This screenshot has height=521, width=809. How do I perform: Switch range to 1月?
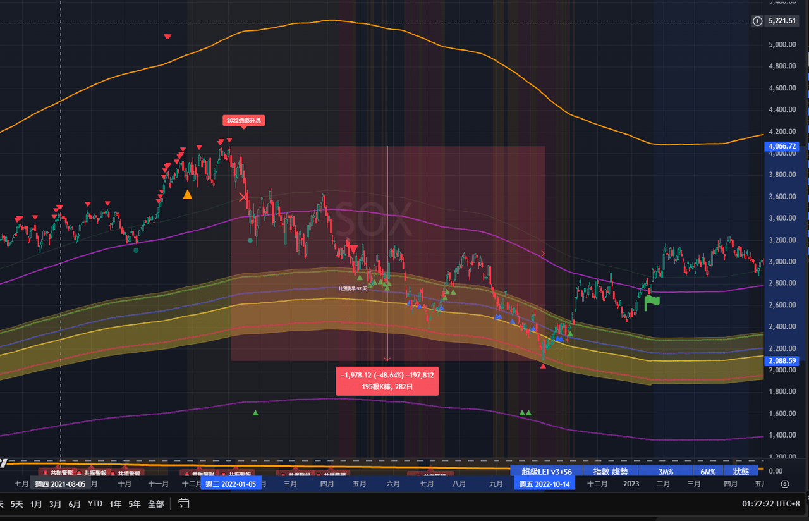(x=36, y=504)
